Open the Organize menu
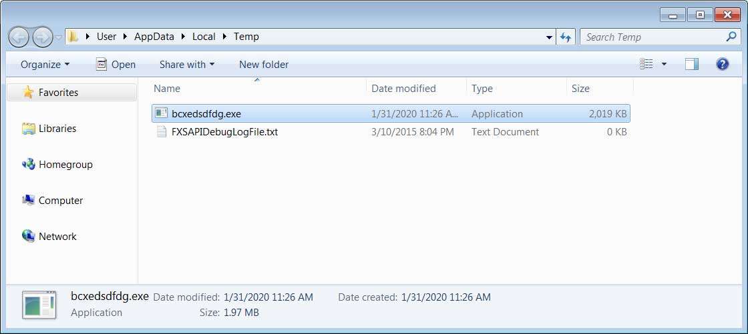Screen dimensions: 748x334 (45, 64)
